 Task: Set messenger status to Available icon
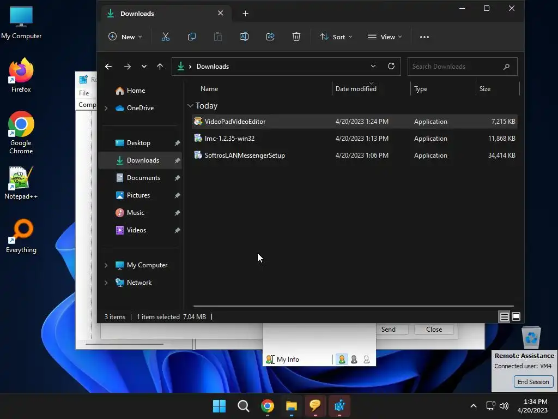tap(342, 359)
